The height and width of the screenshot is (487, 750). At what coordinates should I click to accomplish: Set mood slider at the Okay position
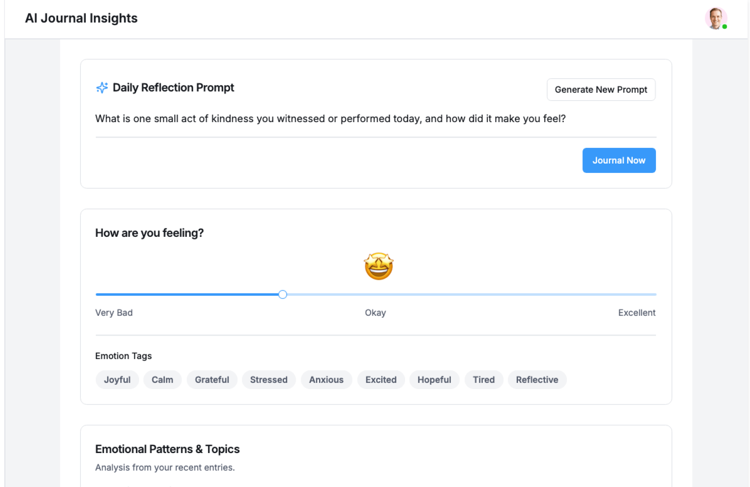pos(376,295)
